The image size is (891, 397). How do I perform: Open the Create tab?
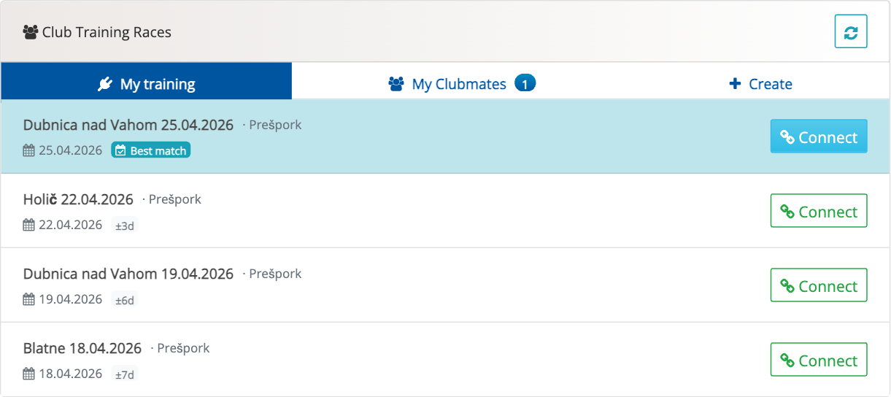click(x=761, y=84)
